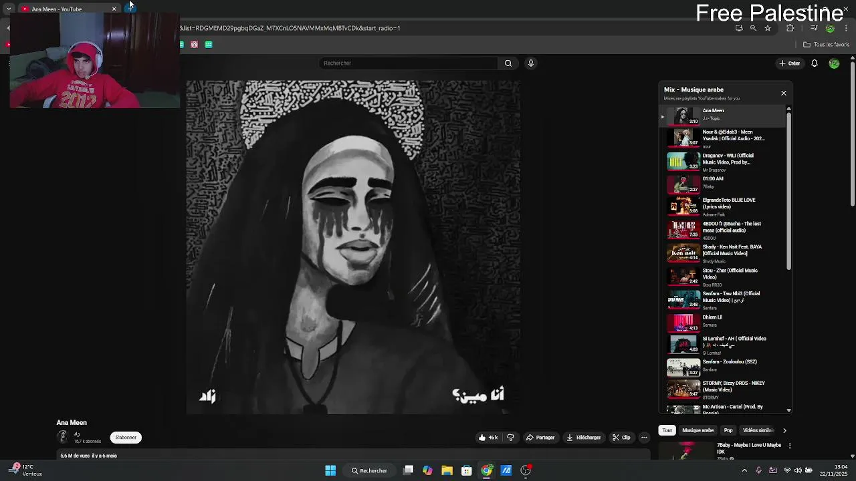
Task: Open Copilot from the taskbar
Action: click(x=427, y=470)
